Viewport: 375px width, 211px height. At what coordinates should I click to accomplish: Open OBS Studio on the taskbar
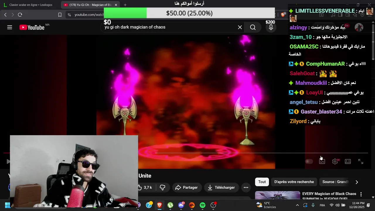pos(213,205)
